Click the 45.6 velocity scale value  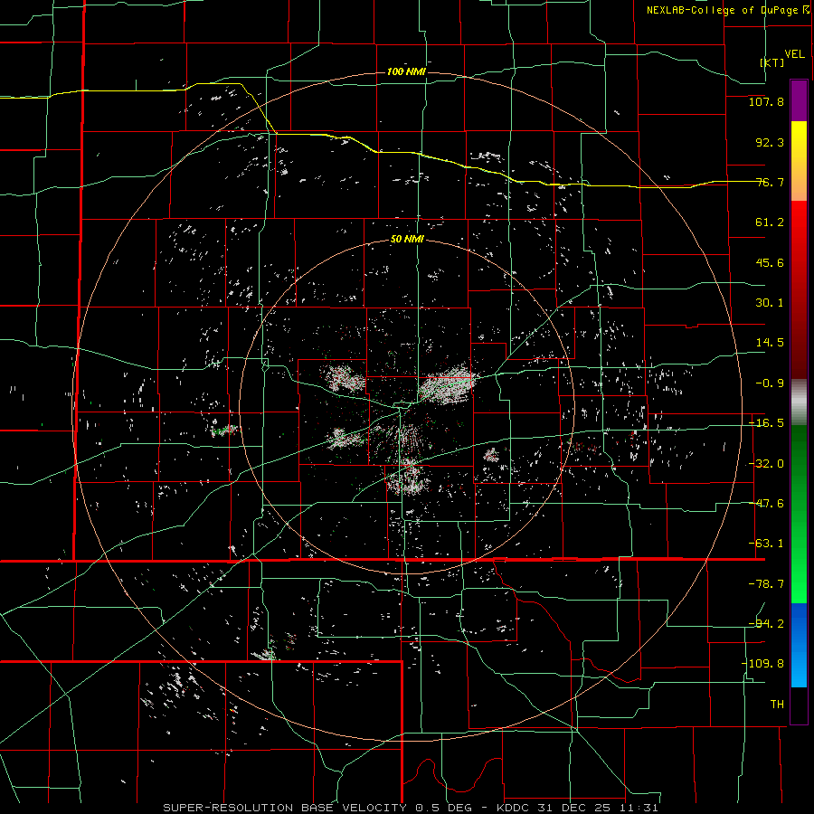(770, 262)
